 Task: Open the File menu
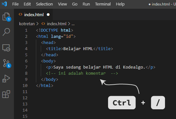coord(16,4)
